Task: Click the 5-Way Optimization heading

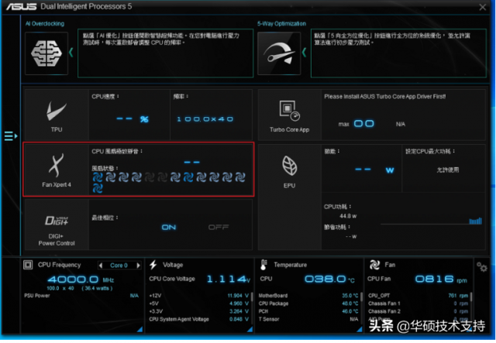Action: [281, 24]
